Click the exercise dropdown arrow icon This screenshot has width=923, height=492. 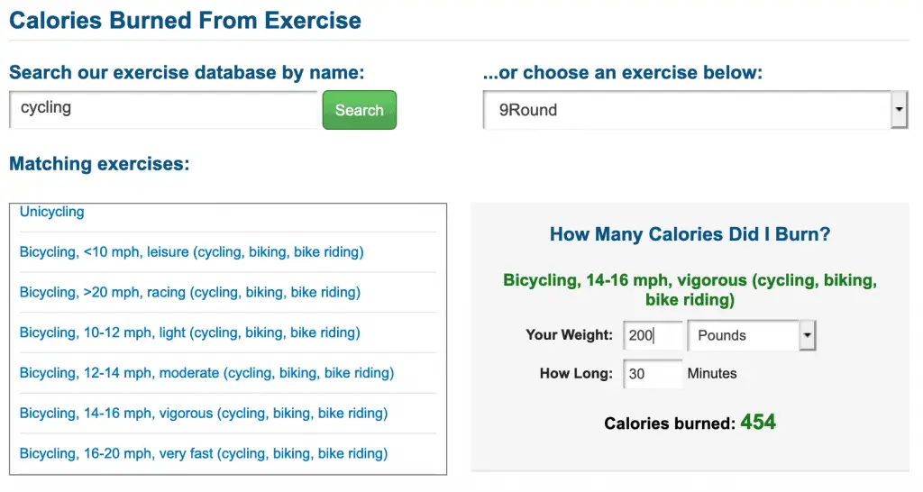[899, 109]
